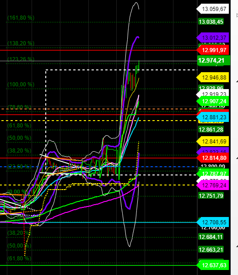Image resolution: width=238 pixels, height=275 pixels.
Task: Click the (38,20 %) label by 12.684,11 level
Action: pos(19,233)
